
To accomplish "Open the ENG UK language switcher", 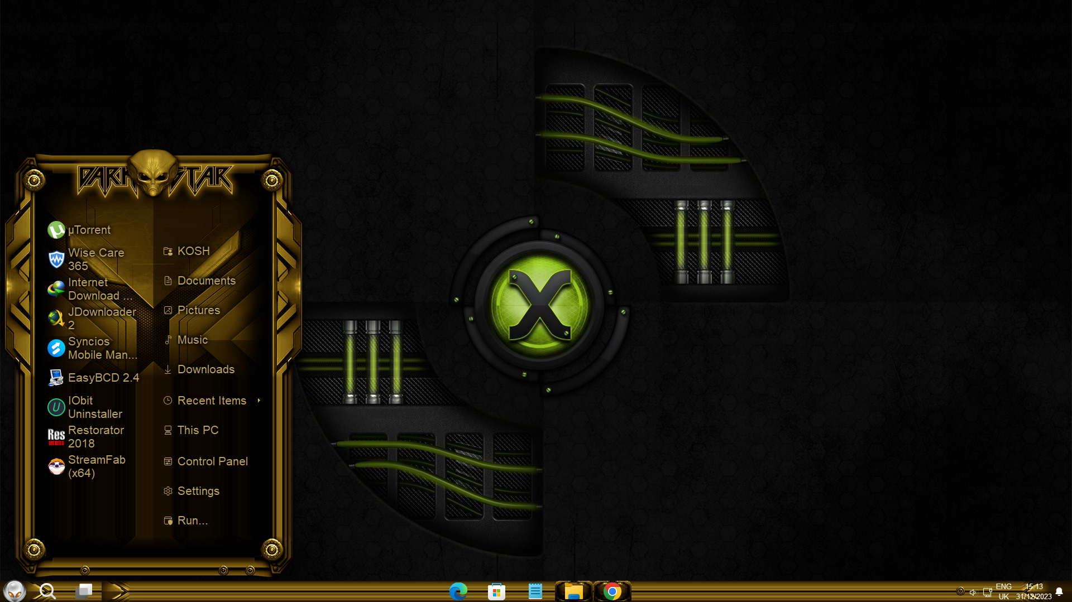I will coord(1003,591).
